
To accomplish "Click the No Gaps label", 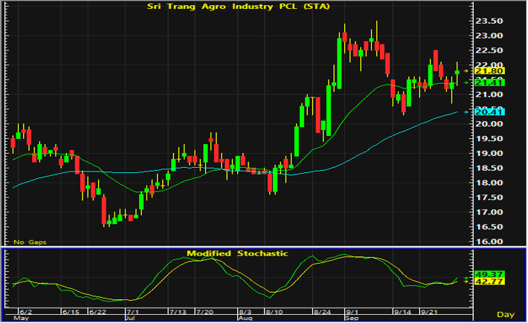I will 30,242.
